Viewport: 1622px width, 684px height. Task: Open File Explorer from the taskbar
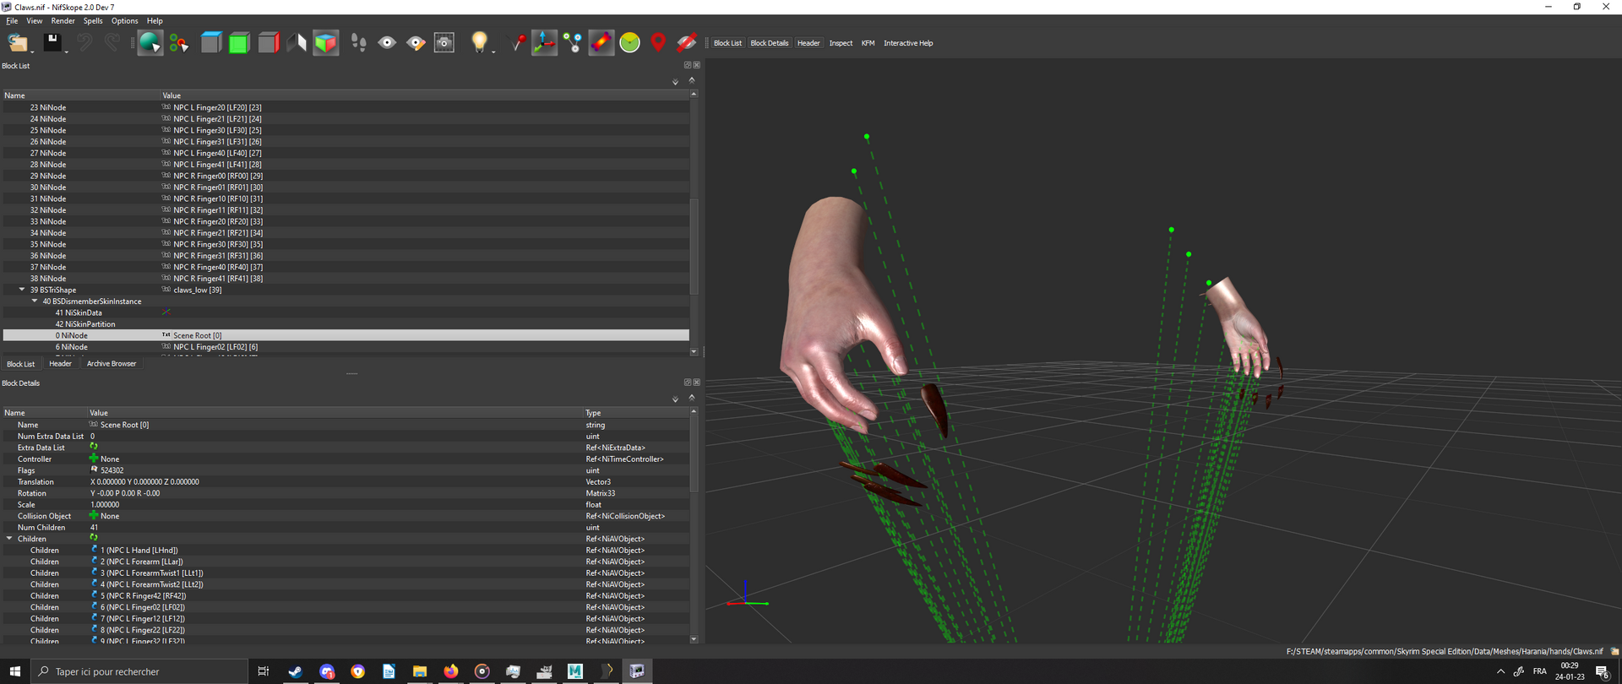tap(420, 671)
